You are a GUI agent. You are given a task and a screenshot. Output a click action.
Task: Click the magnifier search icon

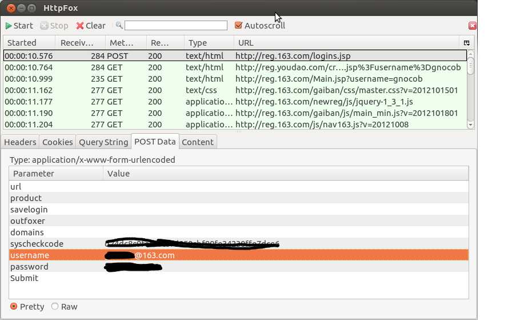coord(119,25)
